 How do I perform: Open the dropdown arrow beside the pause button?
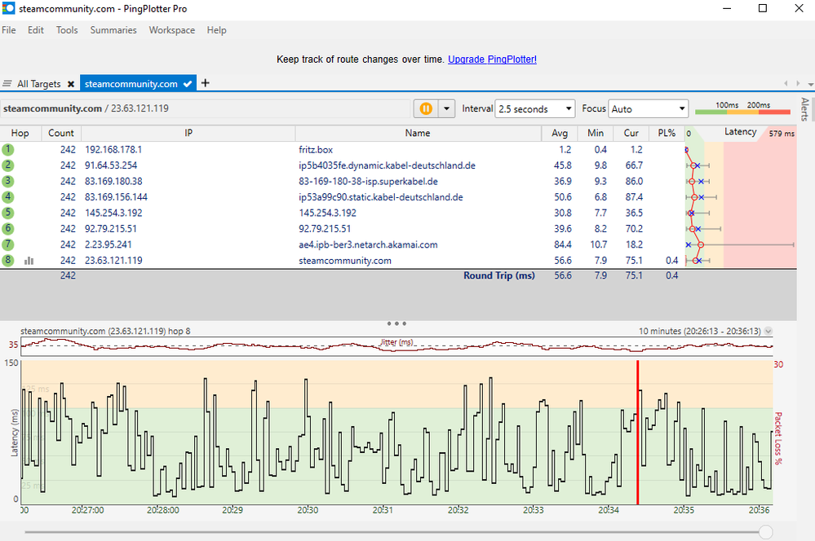[446, 108]
